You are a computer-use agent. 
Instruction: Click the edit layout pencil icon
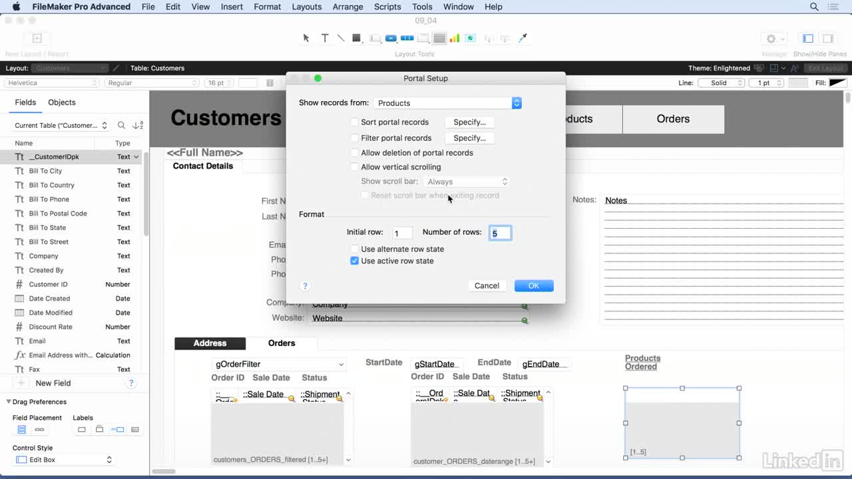point(116,68)
